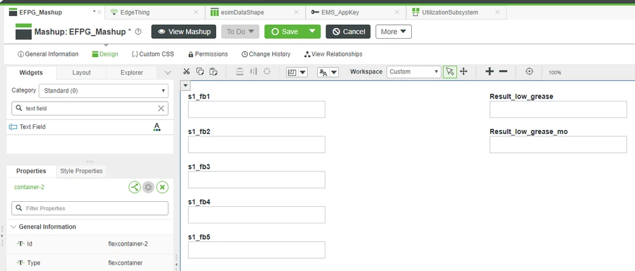Open the To Do dropdown
The width and height of the screenshot is (635, 271).
click(x=240, y=32)
